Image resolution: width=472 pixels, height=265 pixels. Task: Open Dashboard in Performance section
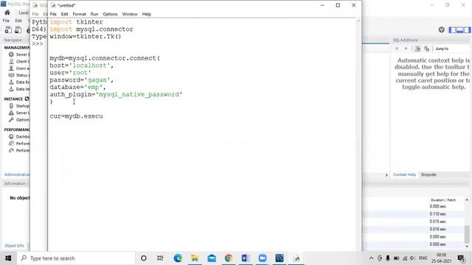pyautogui.click(x=19, y=136)
